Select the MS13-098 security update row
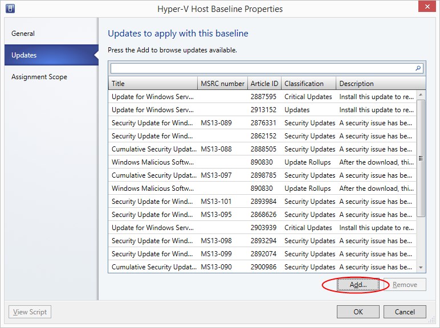The width and height of the screenshot is (440, 328). point(262,240)
